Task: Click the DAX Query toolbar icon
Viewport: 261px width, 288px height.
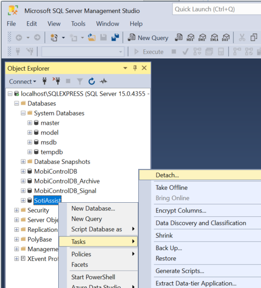Action: point(226,37)
